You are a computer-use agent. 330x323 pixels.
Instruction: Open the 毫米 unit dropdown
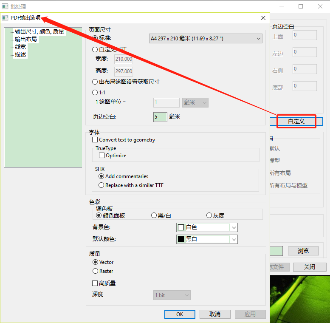click(195, 102)
